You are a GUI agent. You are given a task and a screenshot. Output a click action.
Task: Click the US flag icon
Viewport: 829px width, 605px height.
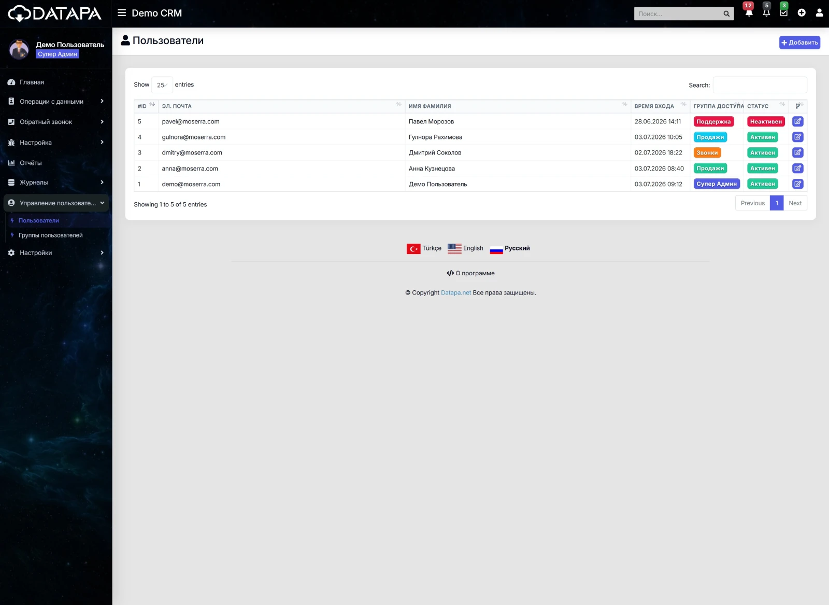coord(454,249)
